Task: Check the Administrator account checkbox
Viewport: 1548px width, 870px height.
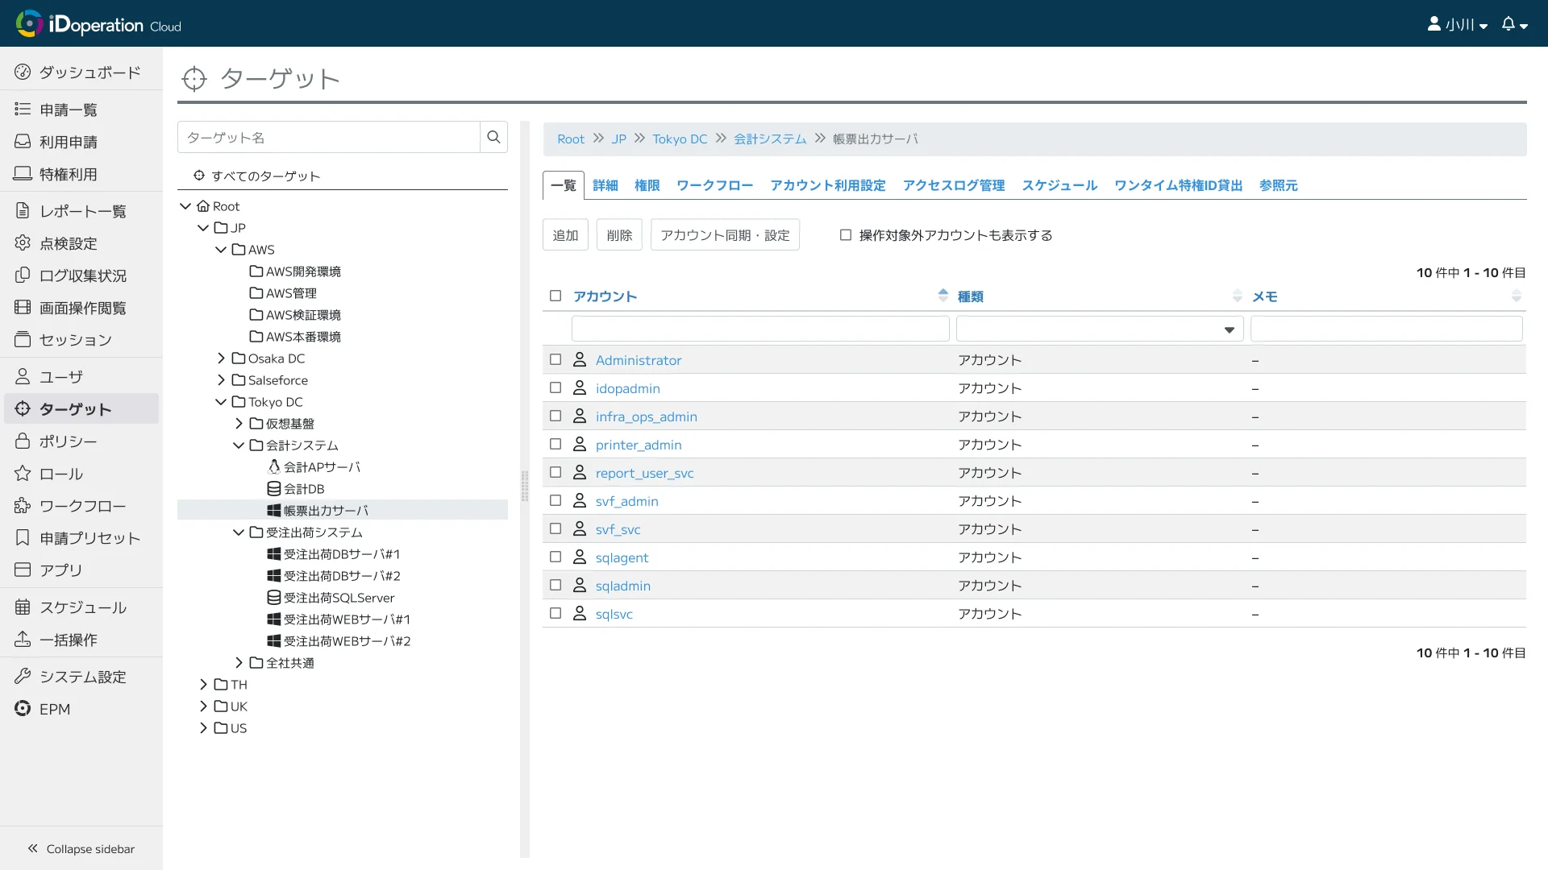Action: click(556, 360)
